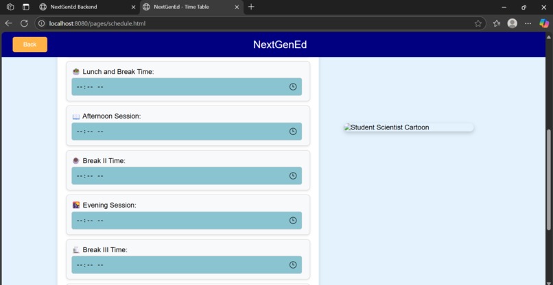Viewport: 553px width, 285px height.
Task: Click the Break III Time label
Action: pyautogui.click(x=105, y=250)
